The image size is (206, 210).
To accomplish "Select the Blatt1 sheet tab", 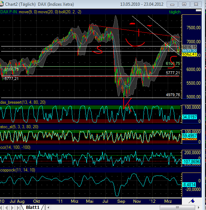I will pyautogui.click(x=32, y=207).
